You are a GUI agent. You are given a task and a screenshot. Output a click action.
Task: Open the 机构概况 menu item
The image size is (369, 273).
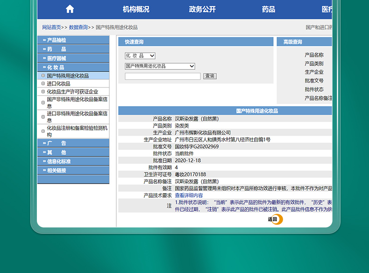coord(136,9)
